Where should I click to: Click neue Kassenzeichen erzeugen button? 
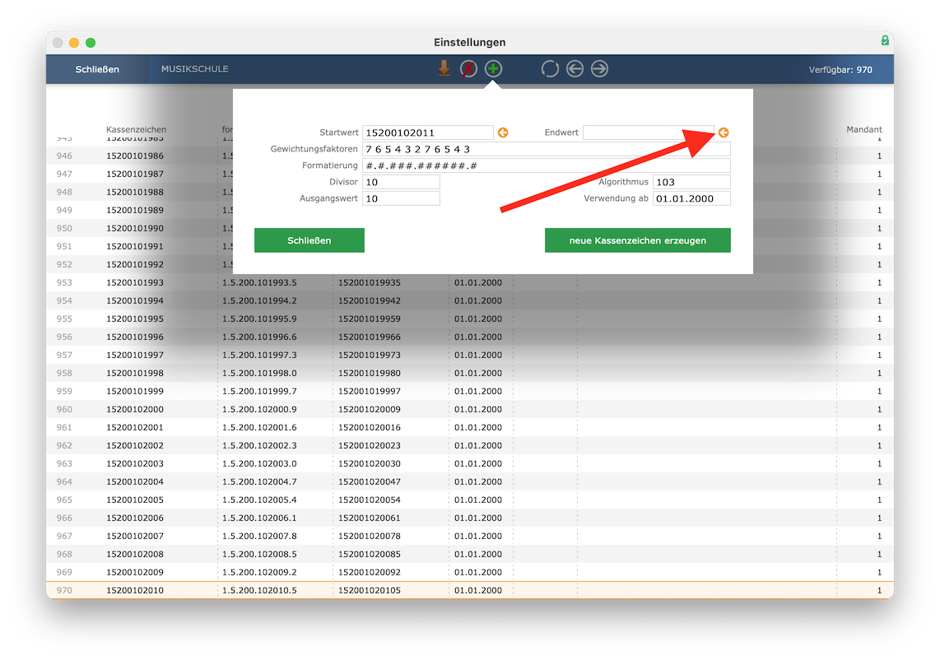pyautogui.click(x=638, y=240)
